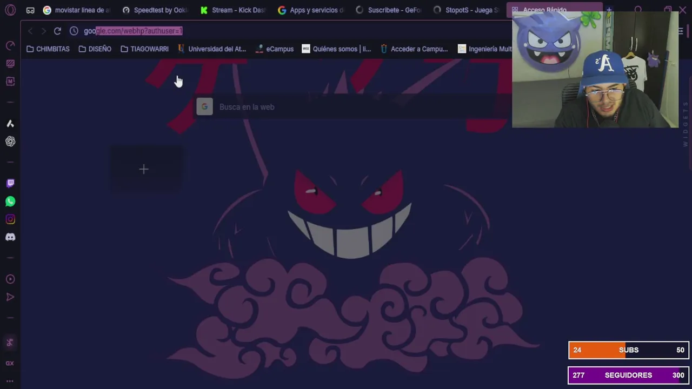This screenshot has height=389, width=692.
Task: Click the Google icon in search box
Action: coord(204,107)
